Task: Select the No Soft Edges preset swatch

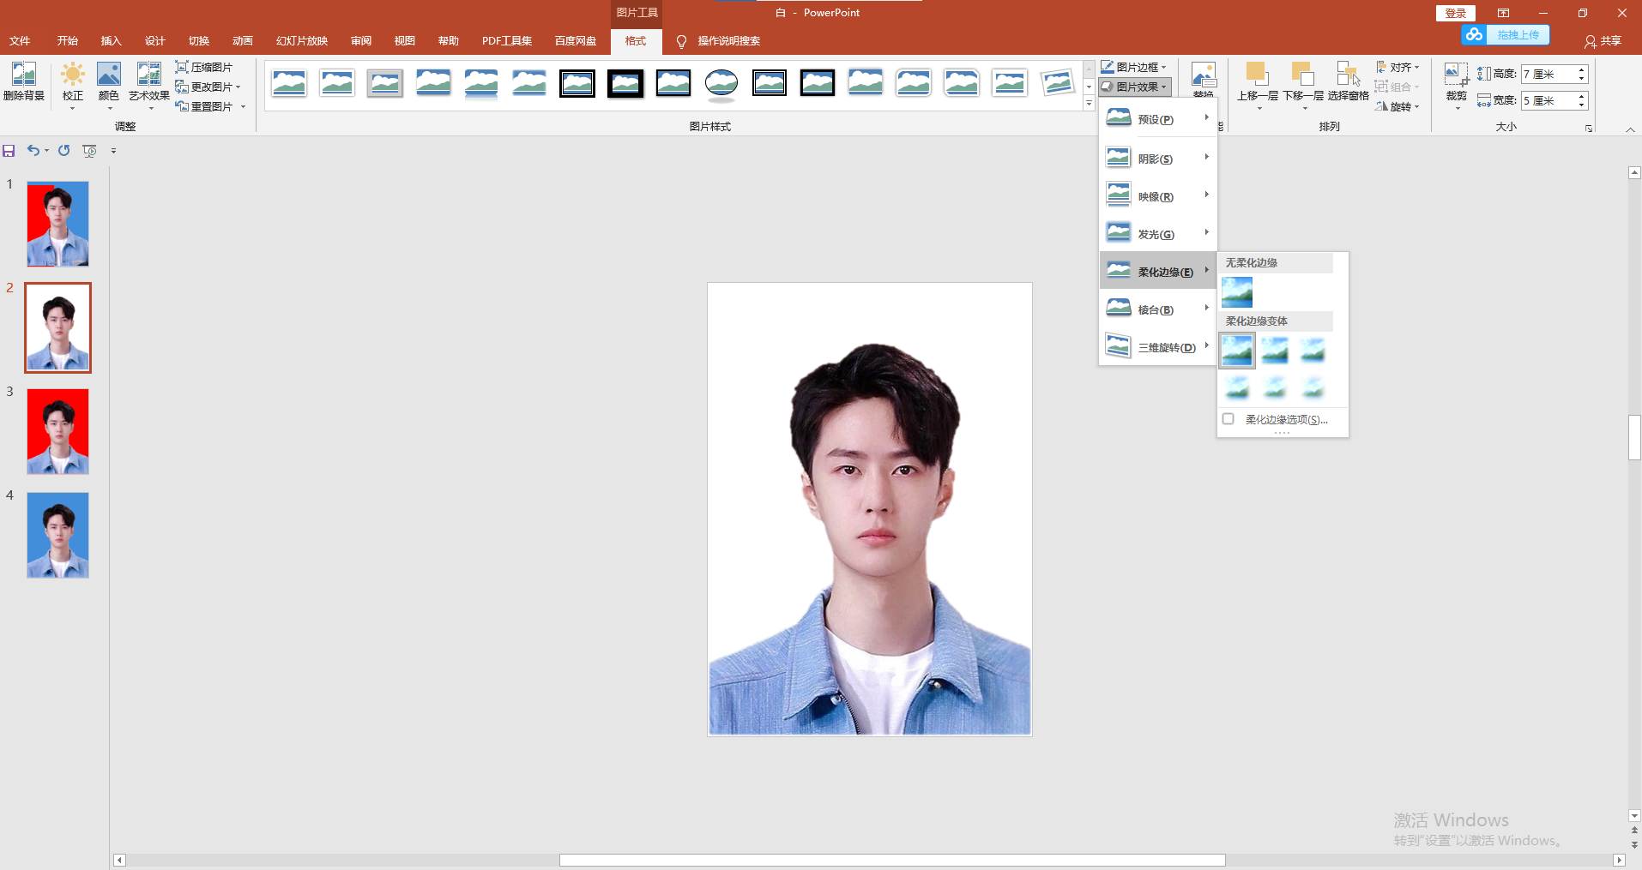Action: [1236, 292]
